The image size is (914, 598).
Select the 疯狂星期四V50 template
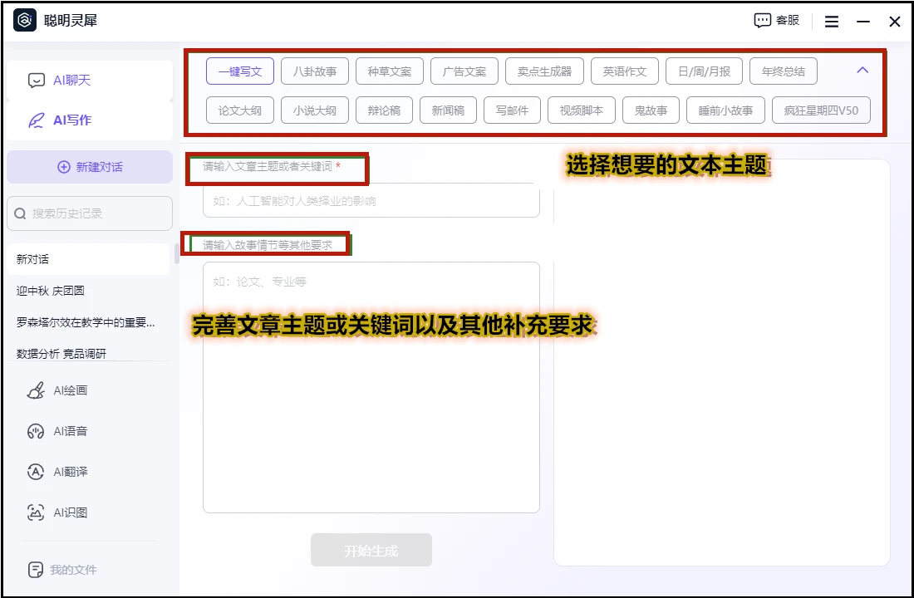pos(821,110)
